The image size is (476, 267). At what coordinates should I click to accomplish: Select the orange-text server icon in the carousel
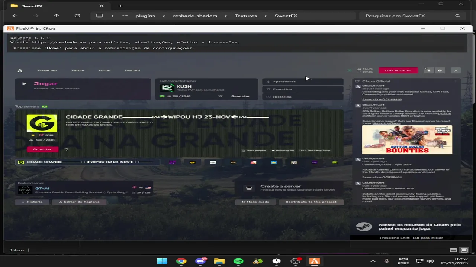click(233, 162)
